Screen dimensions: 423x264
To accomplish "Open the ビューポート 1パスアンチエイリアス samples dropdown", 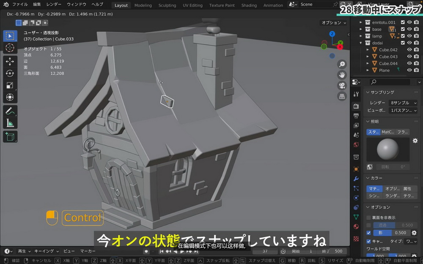I will point(403,110).
